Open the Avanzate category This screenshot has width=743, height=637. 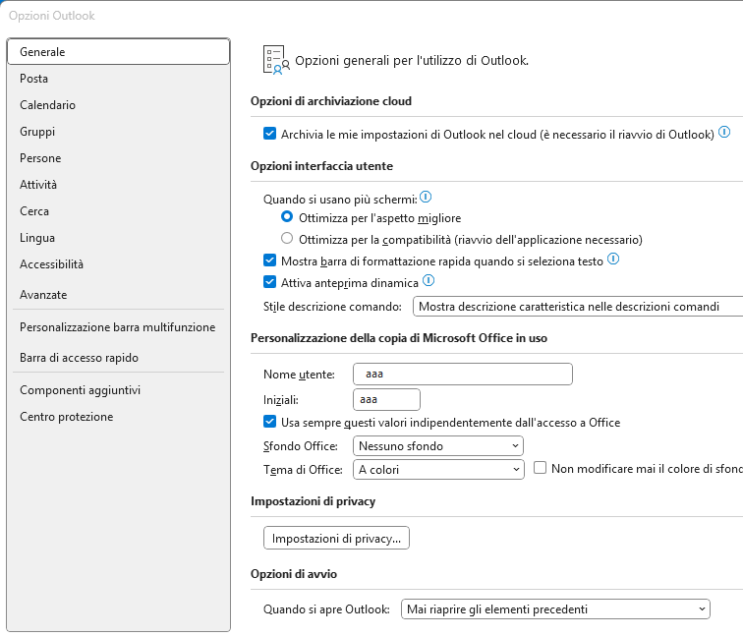(x=119, y=294)
